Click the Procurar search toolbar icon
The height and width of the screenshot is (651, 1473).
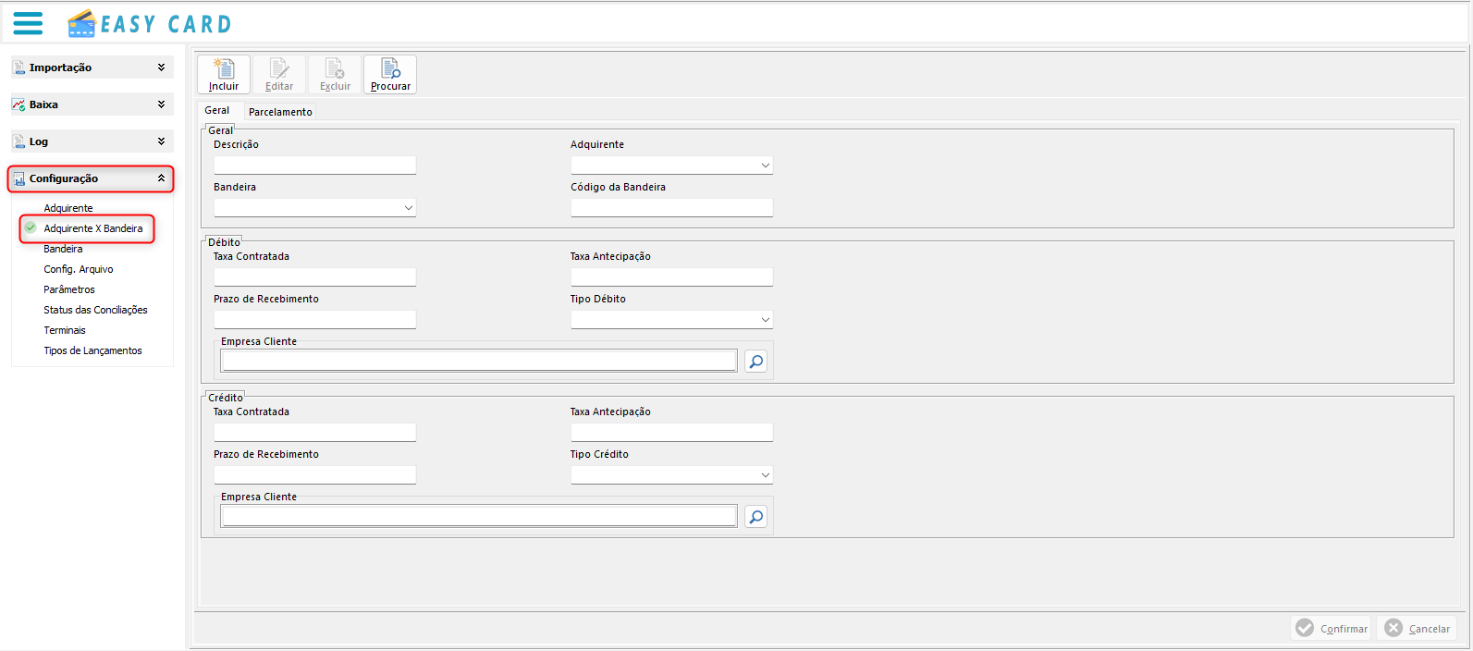(x=390, y=69)
